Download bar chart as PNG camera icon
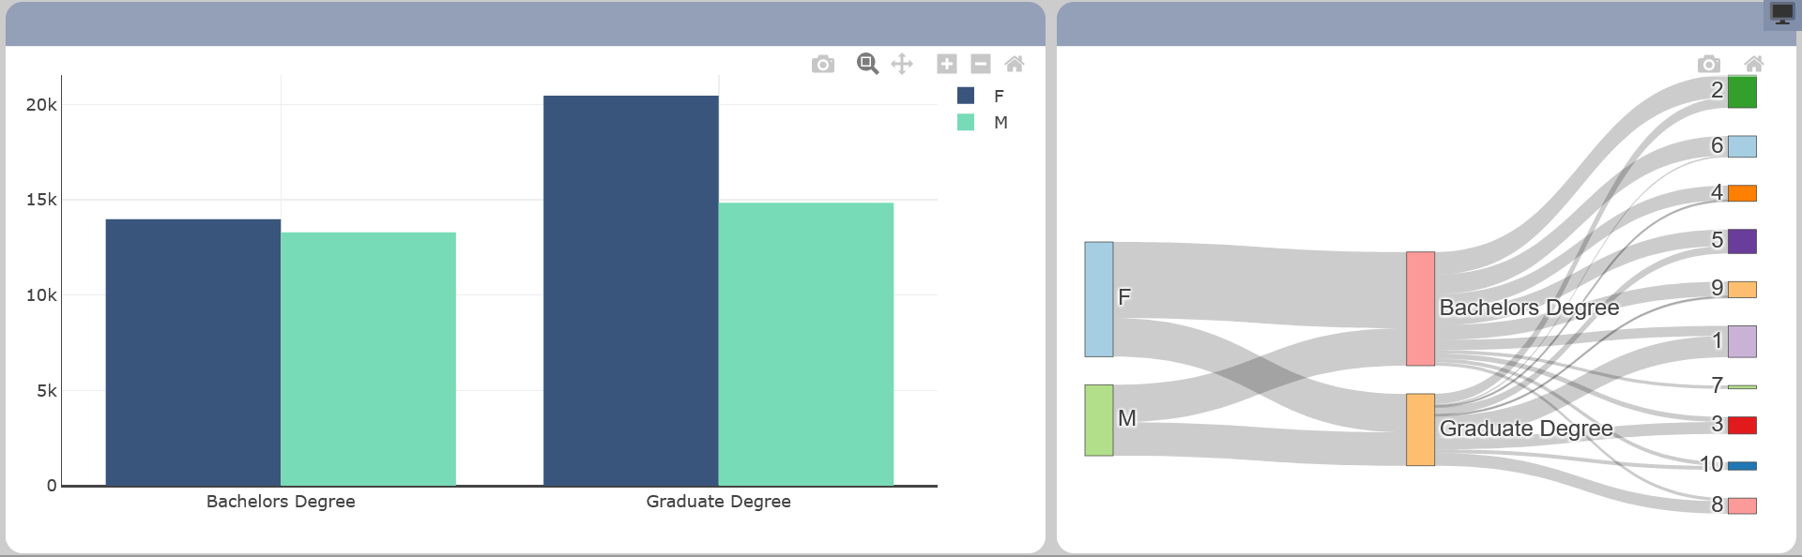 click(823, 65)
